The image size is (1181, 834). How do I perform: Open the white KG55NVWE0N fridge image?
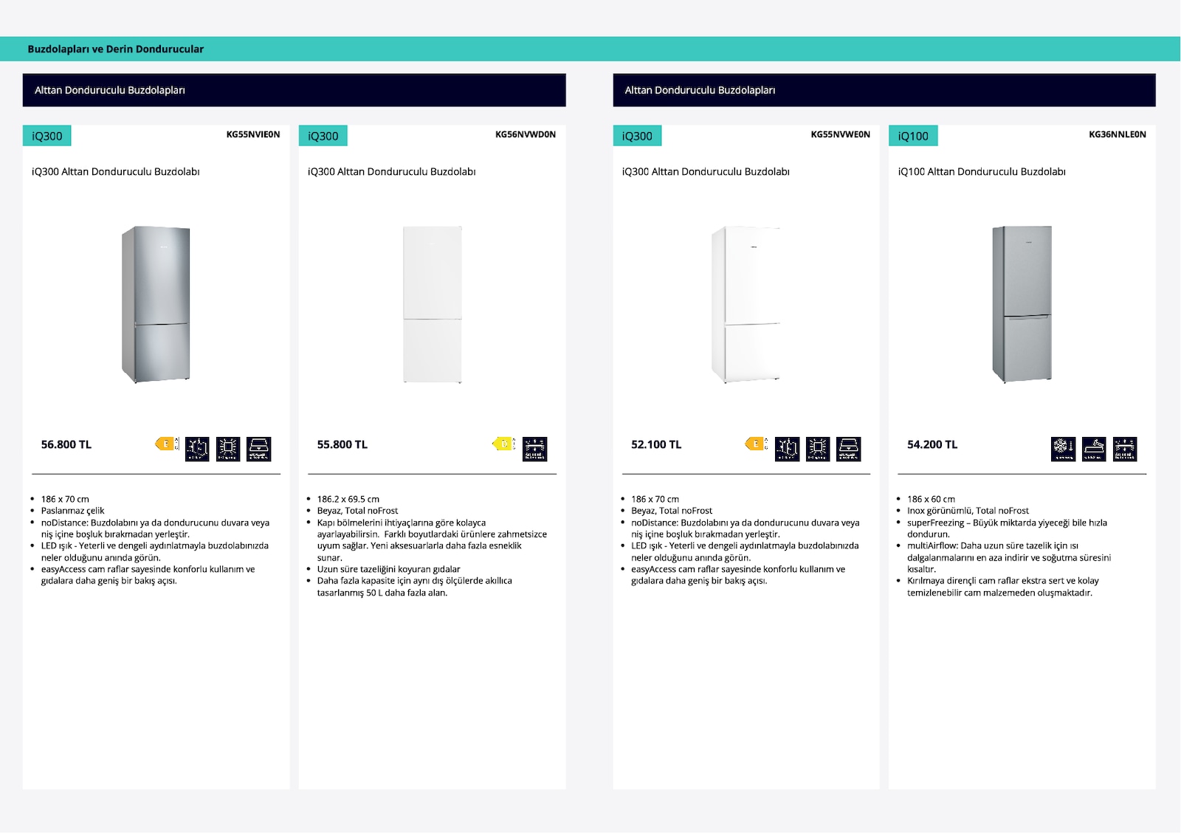click(x=746, y=304)
